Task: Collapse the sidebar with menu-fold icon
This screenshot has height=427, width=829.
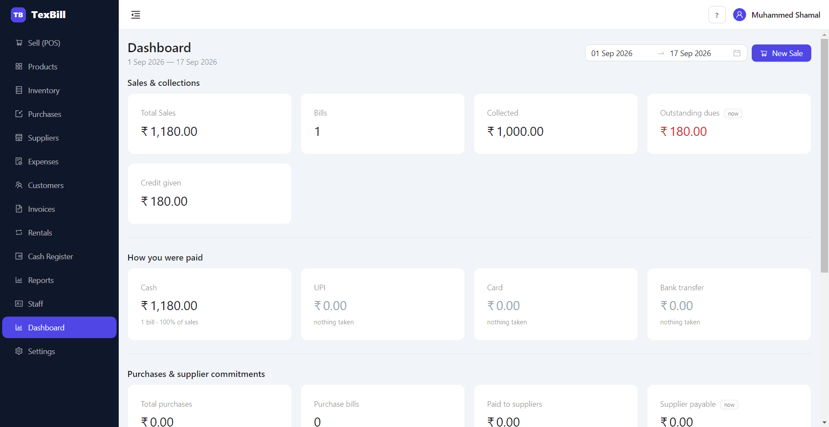Action: coord(136,15)
